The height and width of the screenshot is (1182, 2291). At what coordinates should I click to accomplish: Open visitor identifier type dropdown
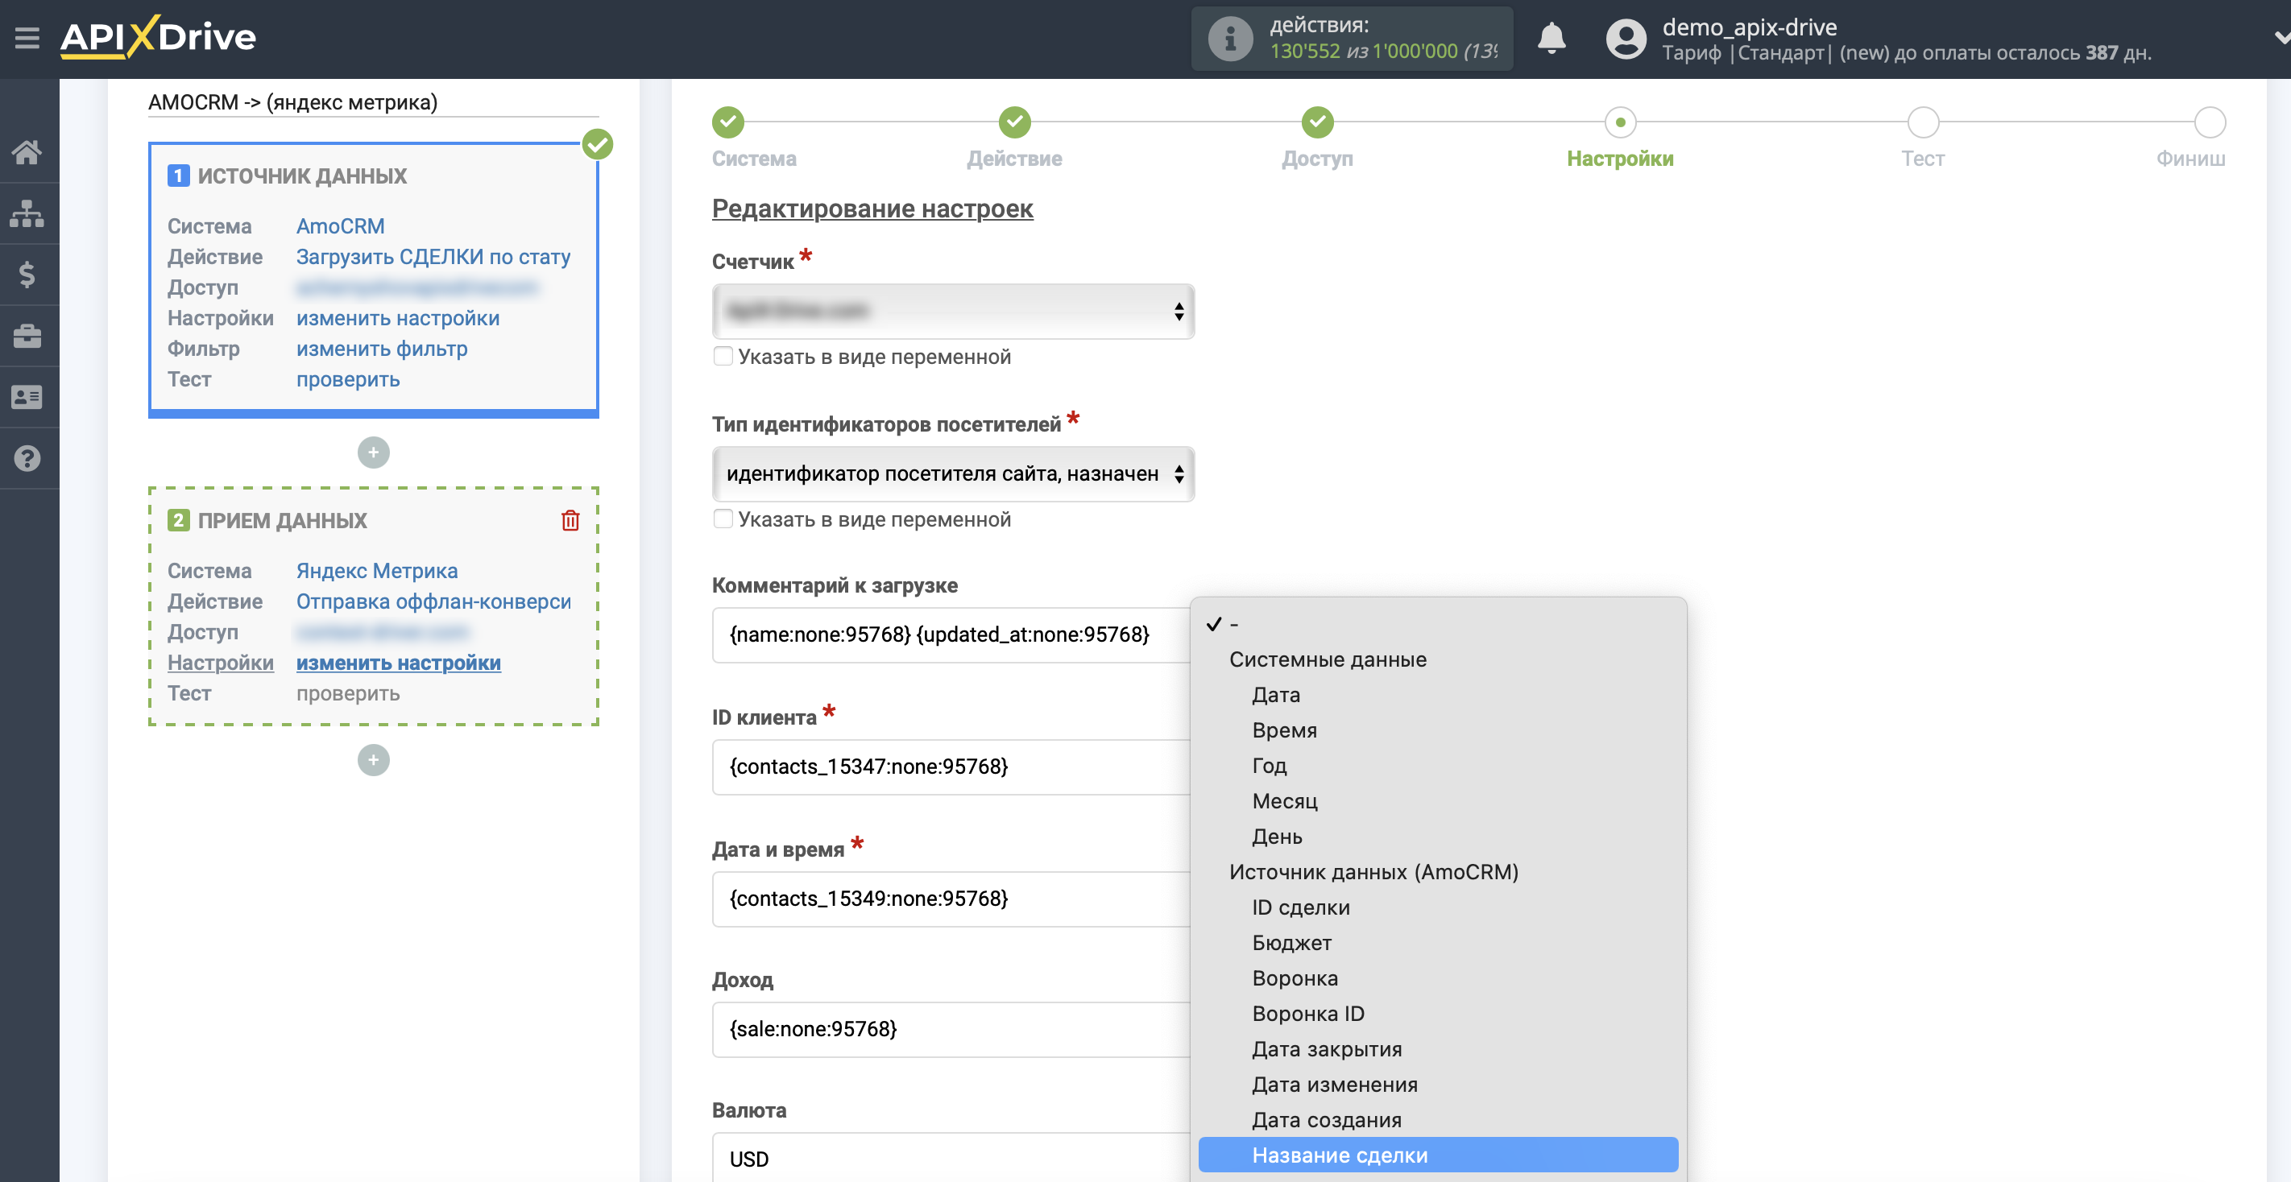click(x=952, y=473)
